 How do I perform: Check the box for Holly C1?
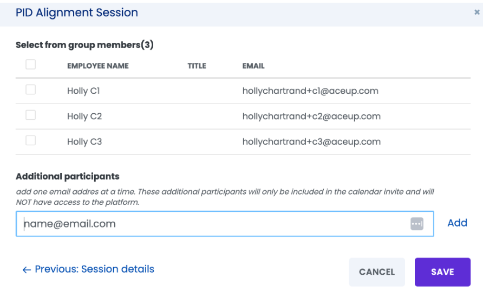[30, 90]
